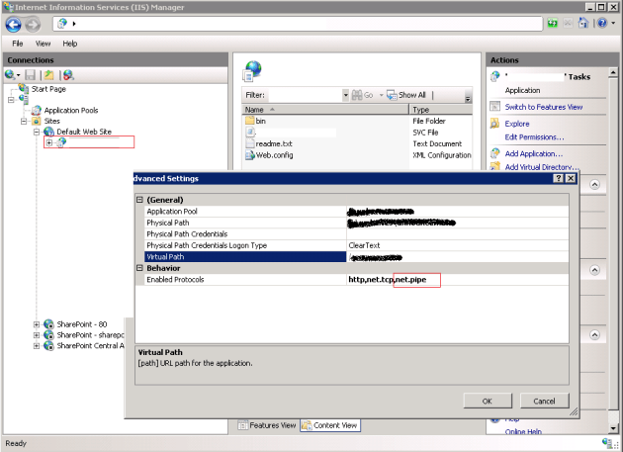Select Physical Path Credentials property
This screenshot has height=452, width=623.
[356, 234]
